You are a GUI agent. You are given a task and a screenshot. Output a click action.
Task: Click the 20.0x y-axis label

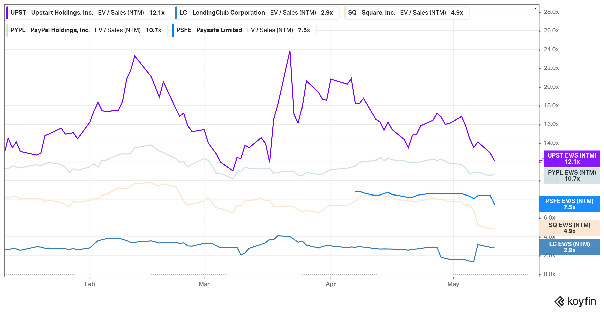[551, 87]
